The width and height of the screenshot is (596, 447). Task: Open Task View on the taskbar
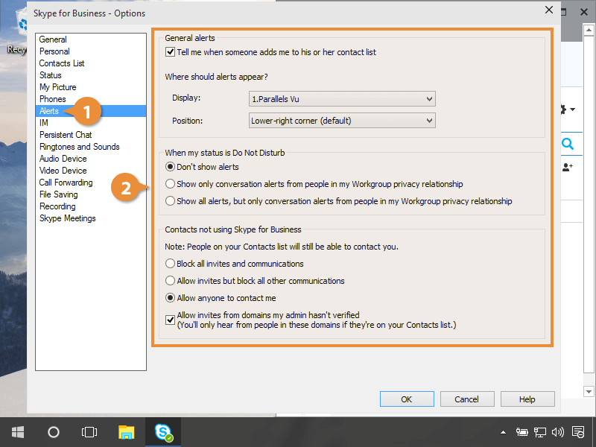(89, 431)
